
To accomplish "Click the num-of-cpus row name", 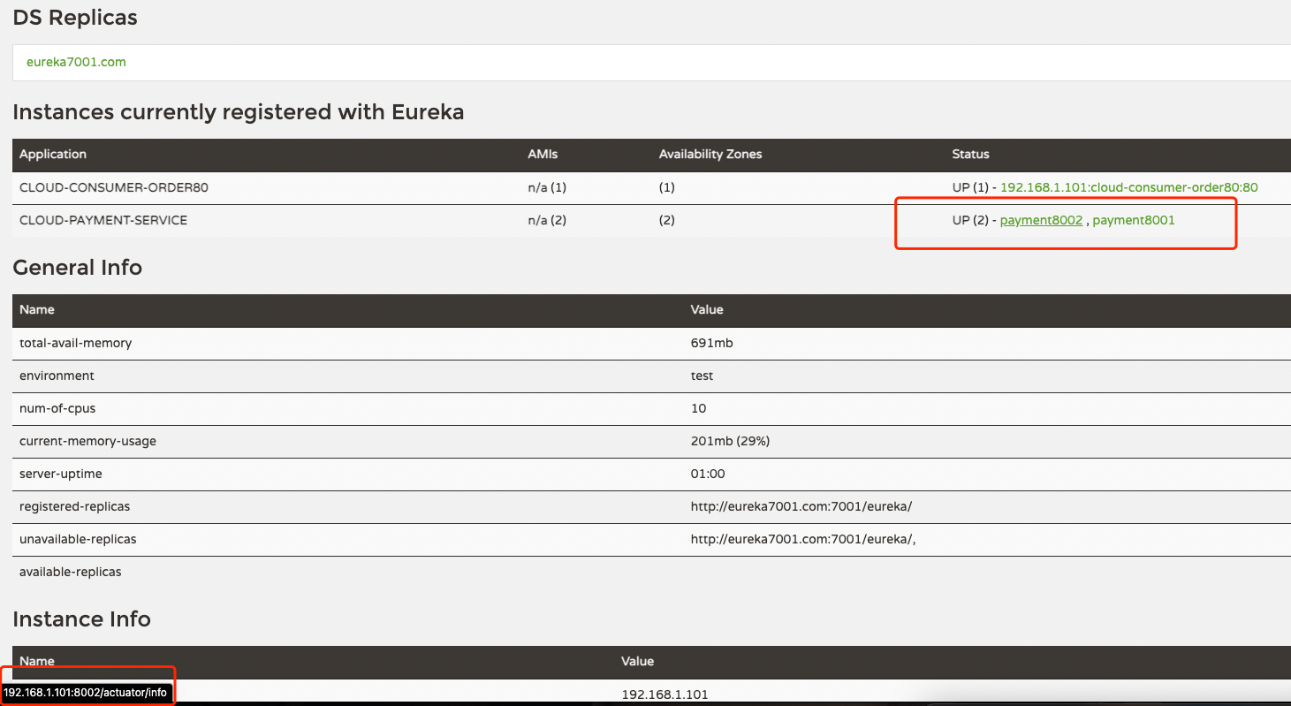I will point(58,408).
